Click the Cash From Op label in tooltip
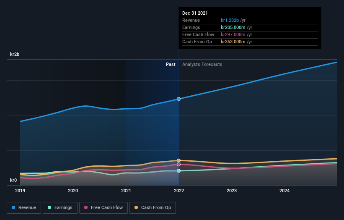The image size is (344, 220). [197, 42]
